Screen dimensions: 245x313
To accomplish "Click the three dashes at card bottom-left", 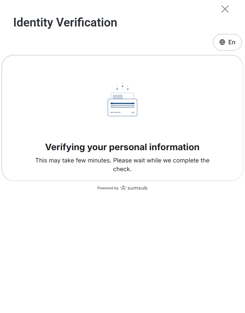I will [x=115, y=112].
